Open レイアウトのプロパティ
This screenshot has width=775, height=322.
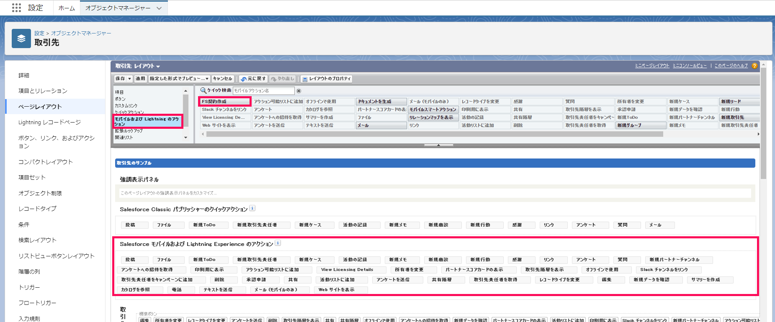pyautogui.click(x=327, y=79)
